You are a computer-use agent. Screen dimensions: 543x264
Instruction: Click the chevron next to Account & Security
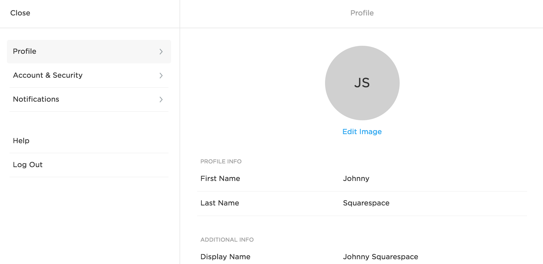(161, 76)
